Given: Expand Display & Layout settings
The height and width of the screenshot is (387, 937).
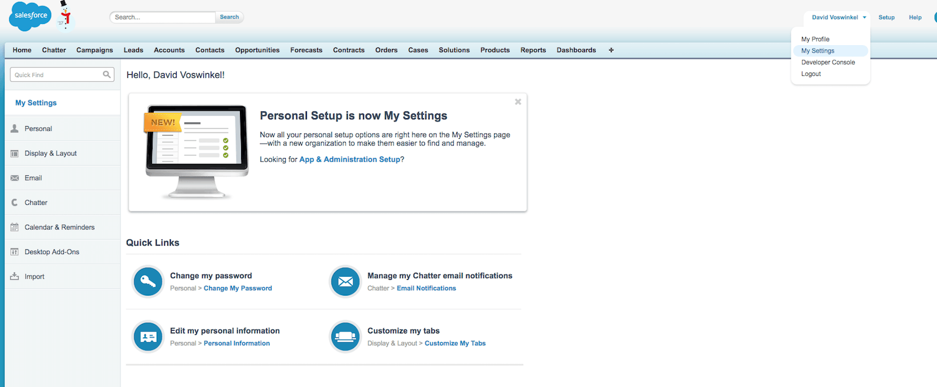Looking at the screenshot, I should [50, 154].
